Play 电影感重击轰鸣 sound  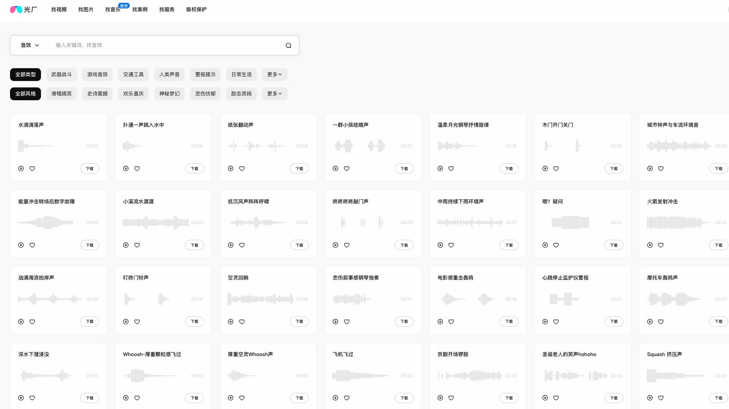(440, 322)
